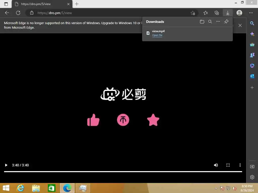The height and width of the screenshot is (193, 258).
Task: Open Copilot sparkle in sidebar
Action: click(252, 34)
